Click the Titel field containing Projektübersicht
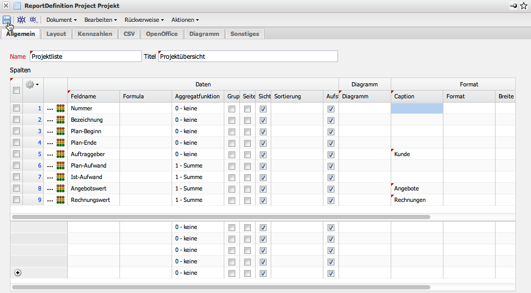The width and height of the screenshot is (531, 293). click(248, 56)
